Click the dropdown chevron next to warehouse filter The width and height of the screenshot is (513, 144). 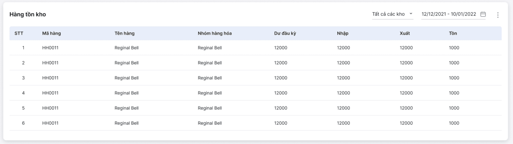click(x=411, y=14)
